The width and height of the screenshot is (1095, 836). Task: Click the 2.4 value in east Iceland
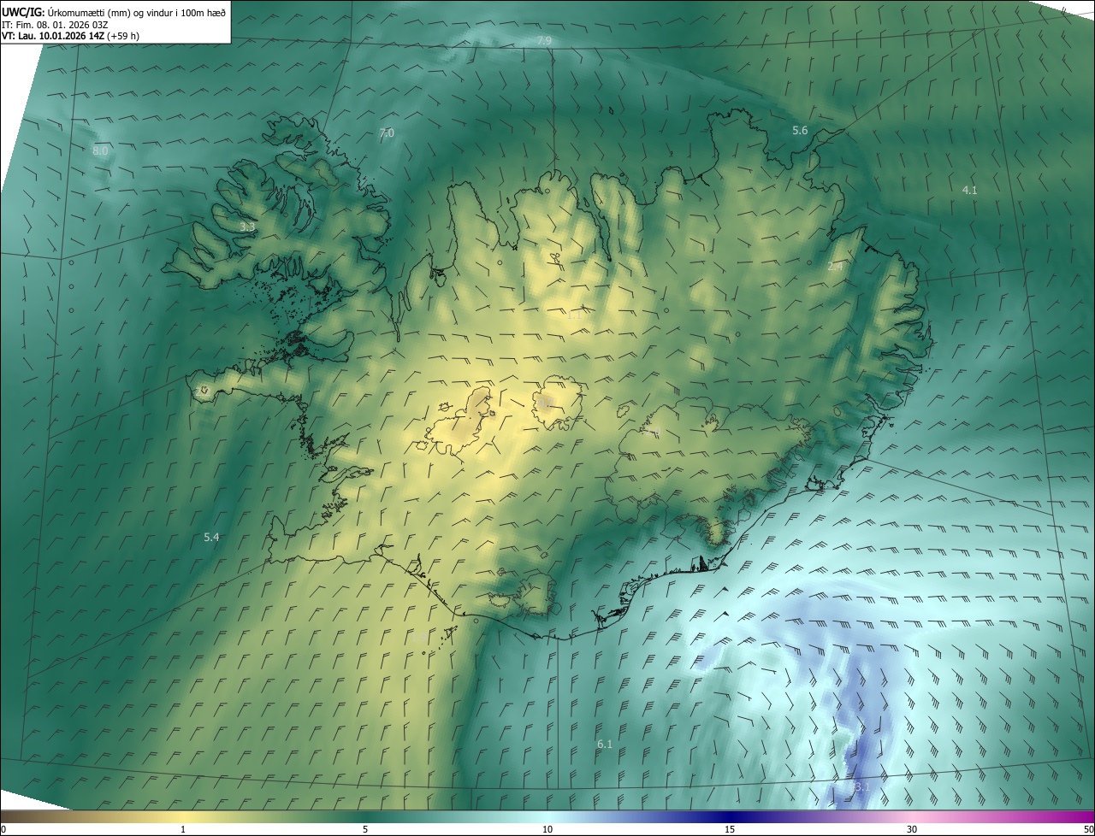click(x=835, y=267)
